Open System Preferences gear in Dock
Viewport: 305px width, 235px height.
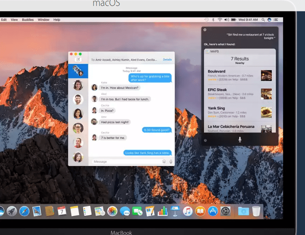pyautogui.click(x=225, y=211)
